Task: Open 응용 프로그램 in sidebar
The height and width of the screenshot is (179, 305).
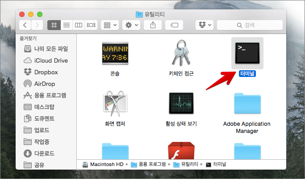Action: pos(46,95)
